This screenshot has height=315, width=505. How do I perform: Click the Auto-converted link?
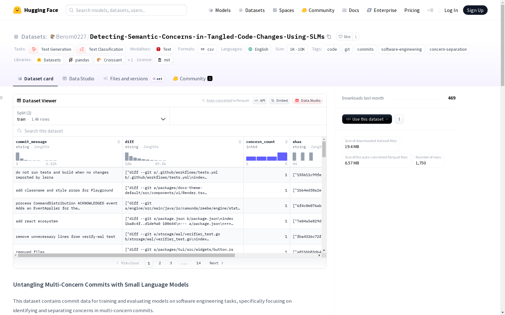[x=219, y=100]
